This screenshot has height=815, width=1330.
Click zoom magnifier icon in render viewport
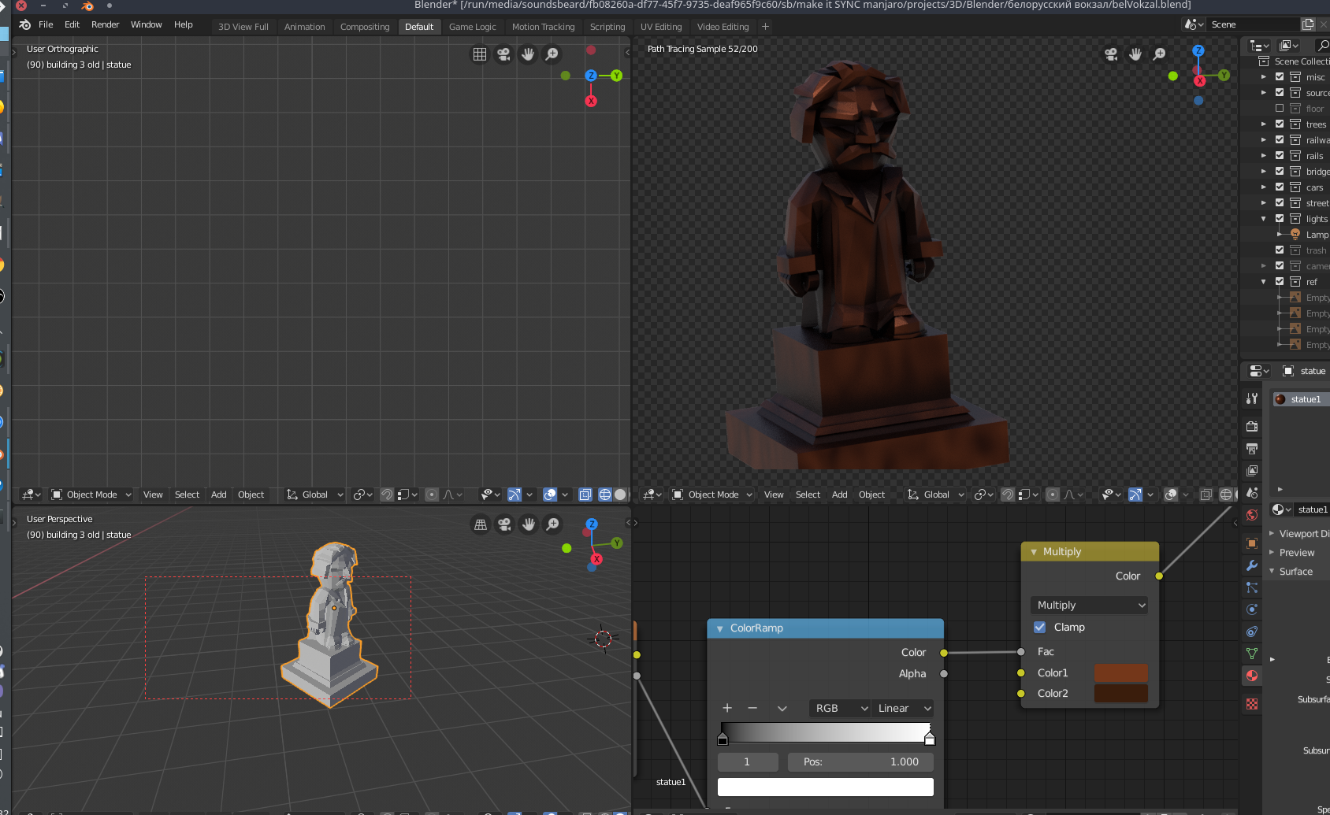(x=1160, y=54)
